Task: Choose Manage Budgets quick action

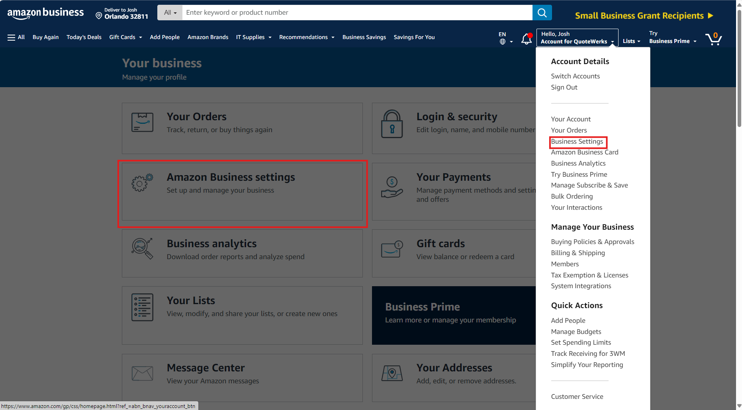Action: (576, 332)
